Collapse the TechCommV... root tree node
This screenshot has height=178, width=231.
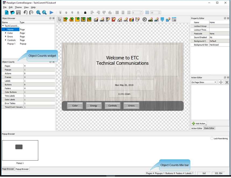pyautogui.click(x=3, y=26)
